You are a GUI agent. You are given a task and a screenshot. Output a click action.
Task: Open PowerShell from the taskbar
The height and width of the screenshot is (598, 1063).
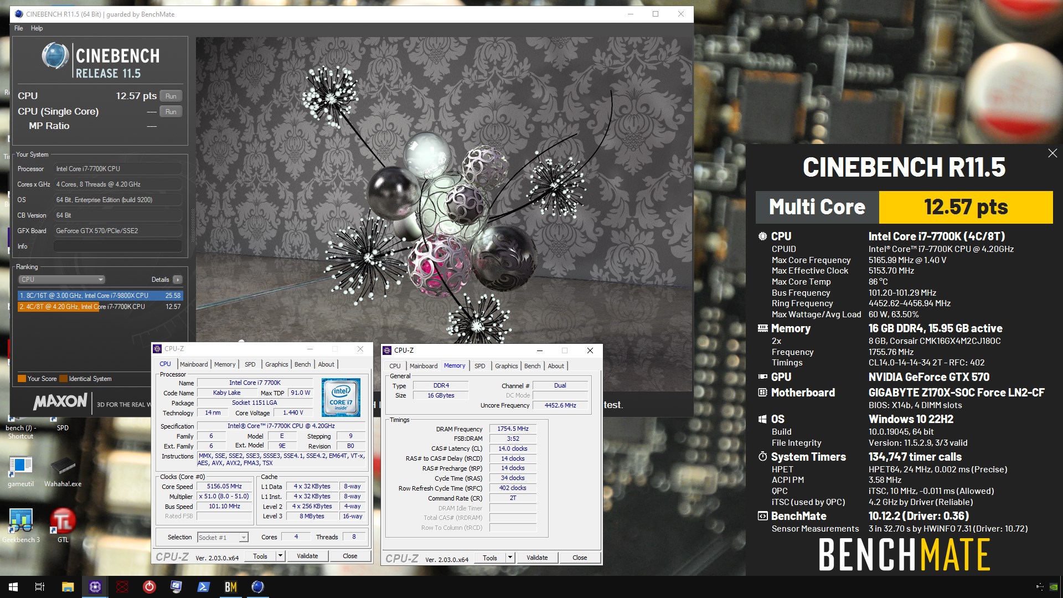click(x=204, y=587)
